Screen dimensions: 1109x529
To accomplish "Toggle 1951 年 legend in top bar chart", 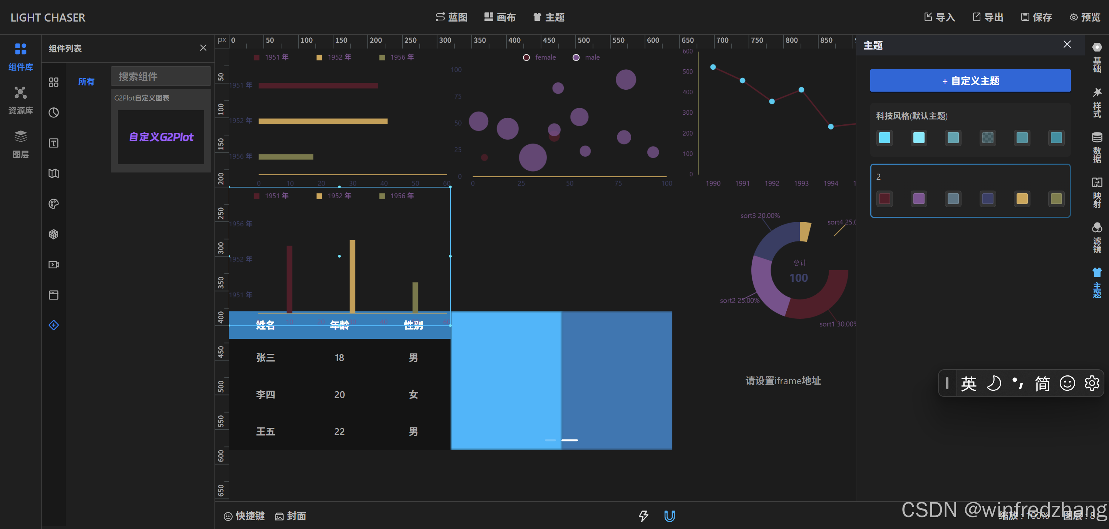I will point(271,57).
